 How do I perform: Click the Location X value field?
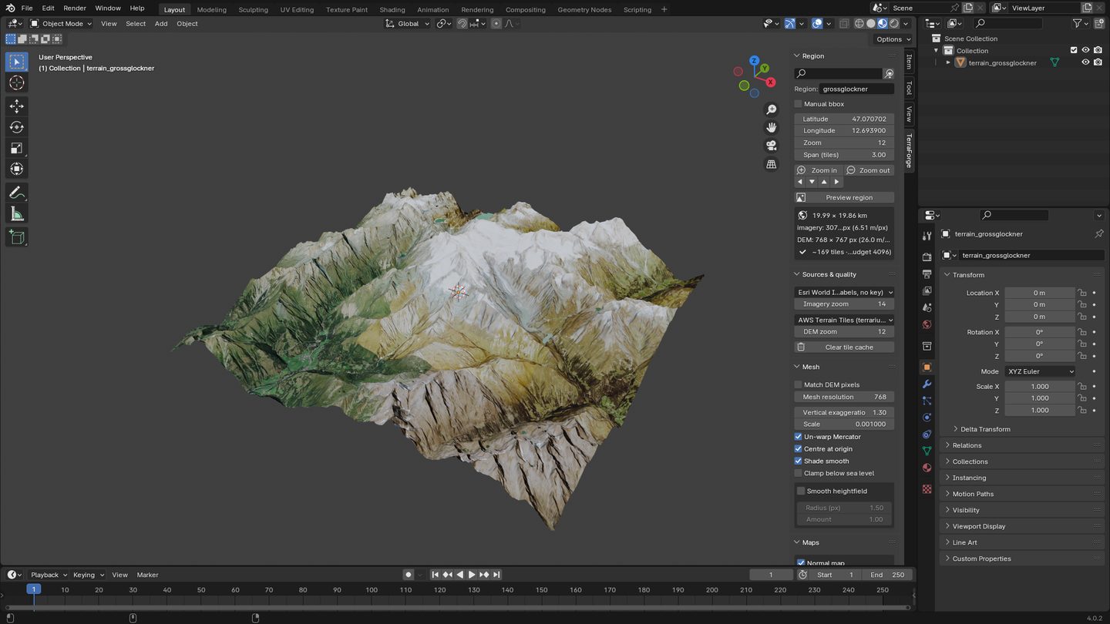click(1039, 293)
